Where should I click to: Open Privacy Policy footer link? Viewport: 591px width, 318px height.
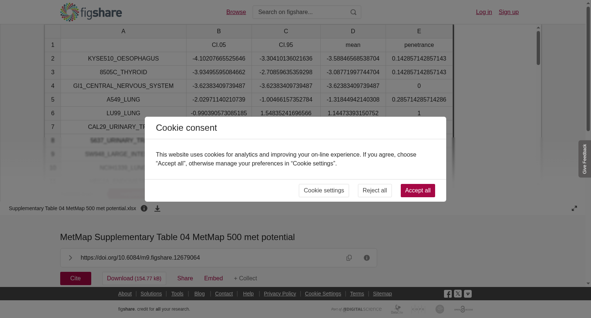click(280, 294)
